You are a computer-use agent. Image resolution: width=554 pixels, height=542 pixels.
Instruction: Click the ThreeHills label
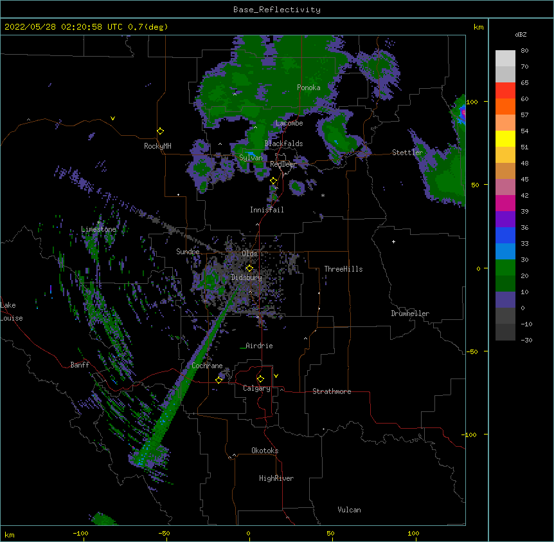(343, 269)
